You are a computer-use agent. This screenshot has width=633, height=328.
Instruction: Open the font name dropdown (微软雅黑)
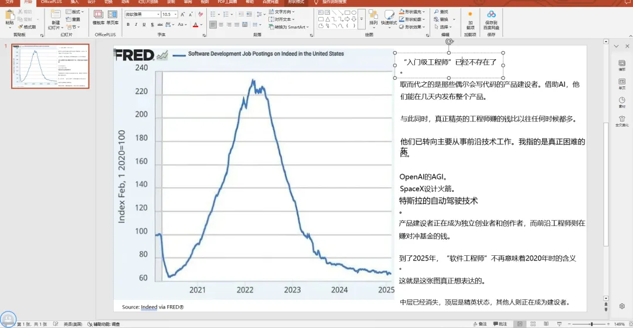158,14
